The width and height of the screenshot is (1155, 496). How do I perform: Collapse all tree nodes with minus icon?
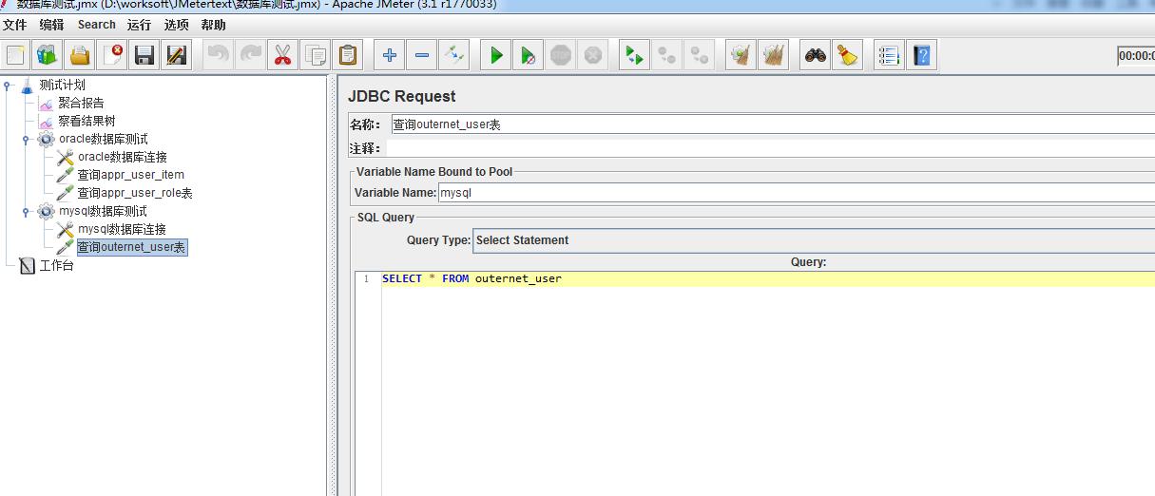[421, 55]
